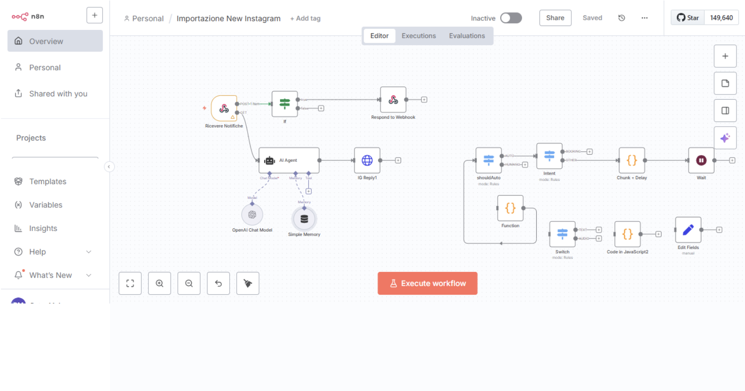Click the n8n logo
Screen dimensions: 745x391
click(x=28, y=17)
